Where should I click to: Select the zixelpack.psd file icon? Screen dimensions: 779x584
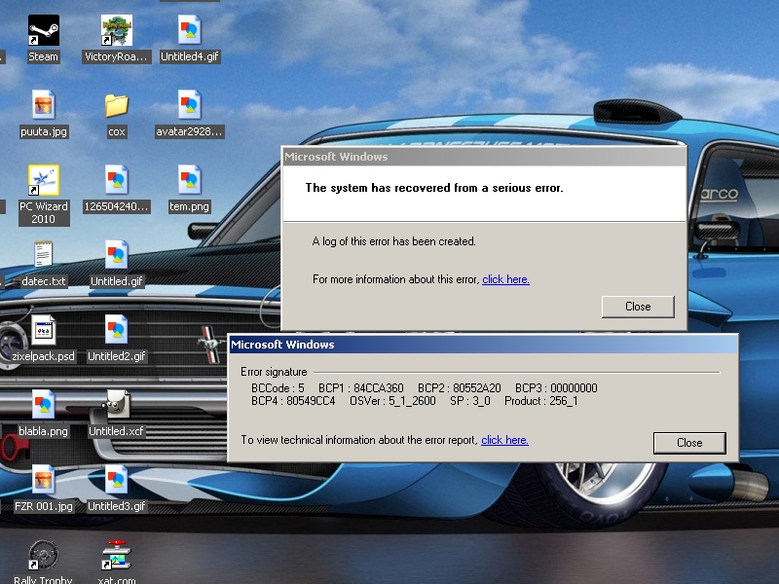click(x=43, y=330)
